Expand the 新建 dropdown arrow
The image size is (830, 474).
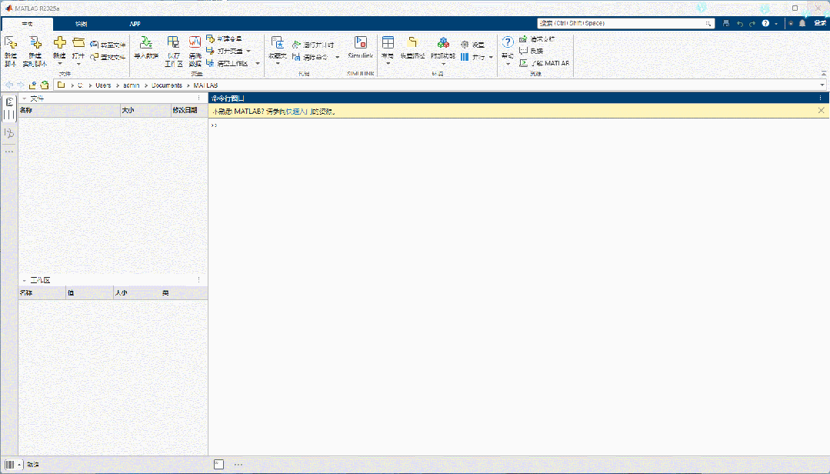coord(59,64)
